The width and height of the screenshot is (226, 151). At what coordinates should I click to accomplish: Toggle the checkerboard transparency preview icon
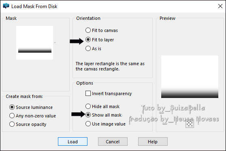pyautogui.click(x=190, y=124)
